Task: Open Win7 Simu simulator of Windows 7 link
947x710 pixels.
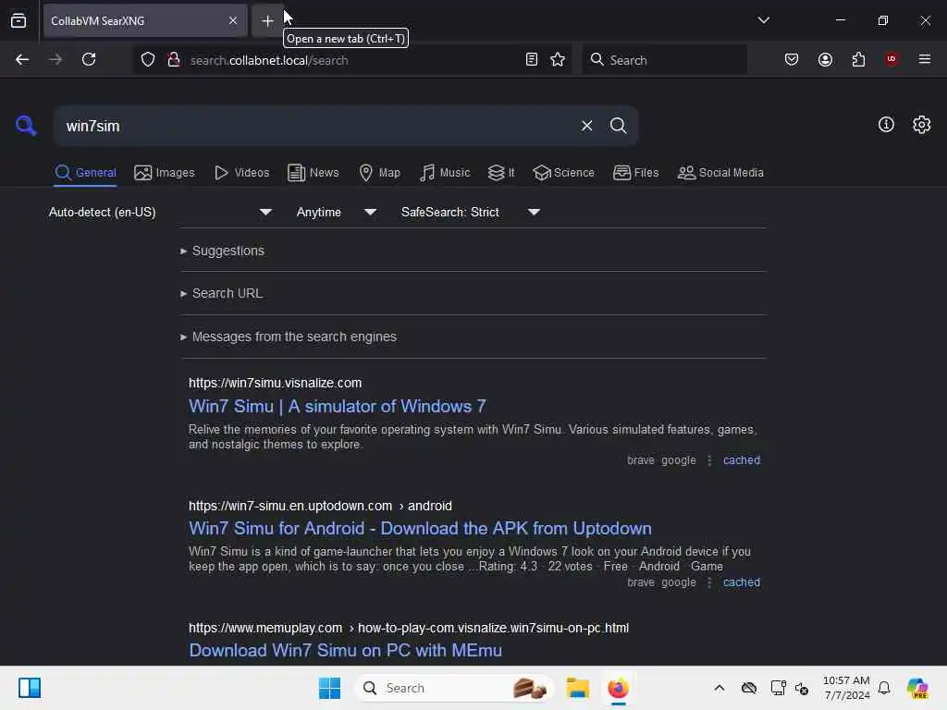Action: point(337,407)
